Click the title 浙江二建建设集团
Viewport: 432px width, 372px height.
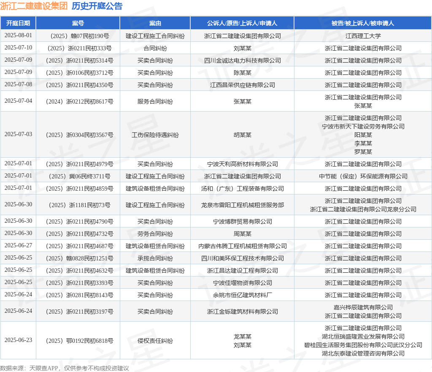[x=34, y=6]
